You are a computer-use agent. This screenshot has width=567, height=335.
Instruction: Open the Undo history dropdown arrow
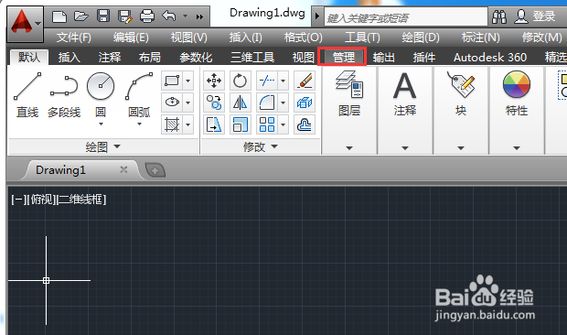pos(185,16)
